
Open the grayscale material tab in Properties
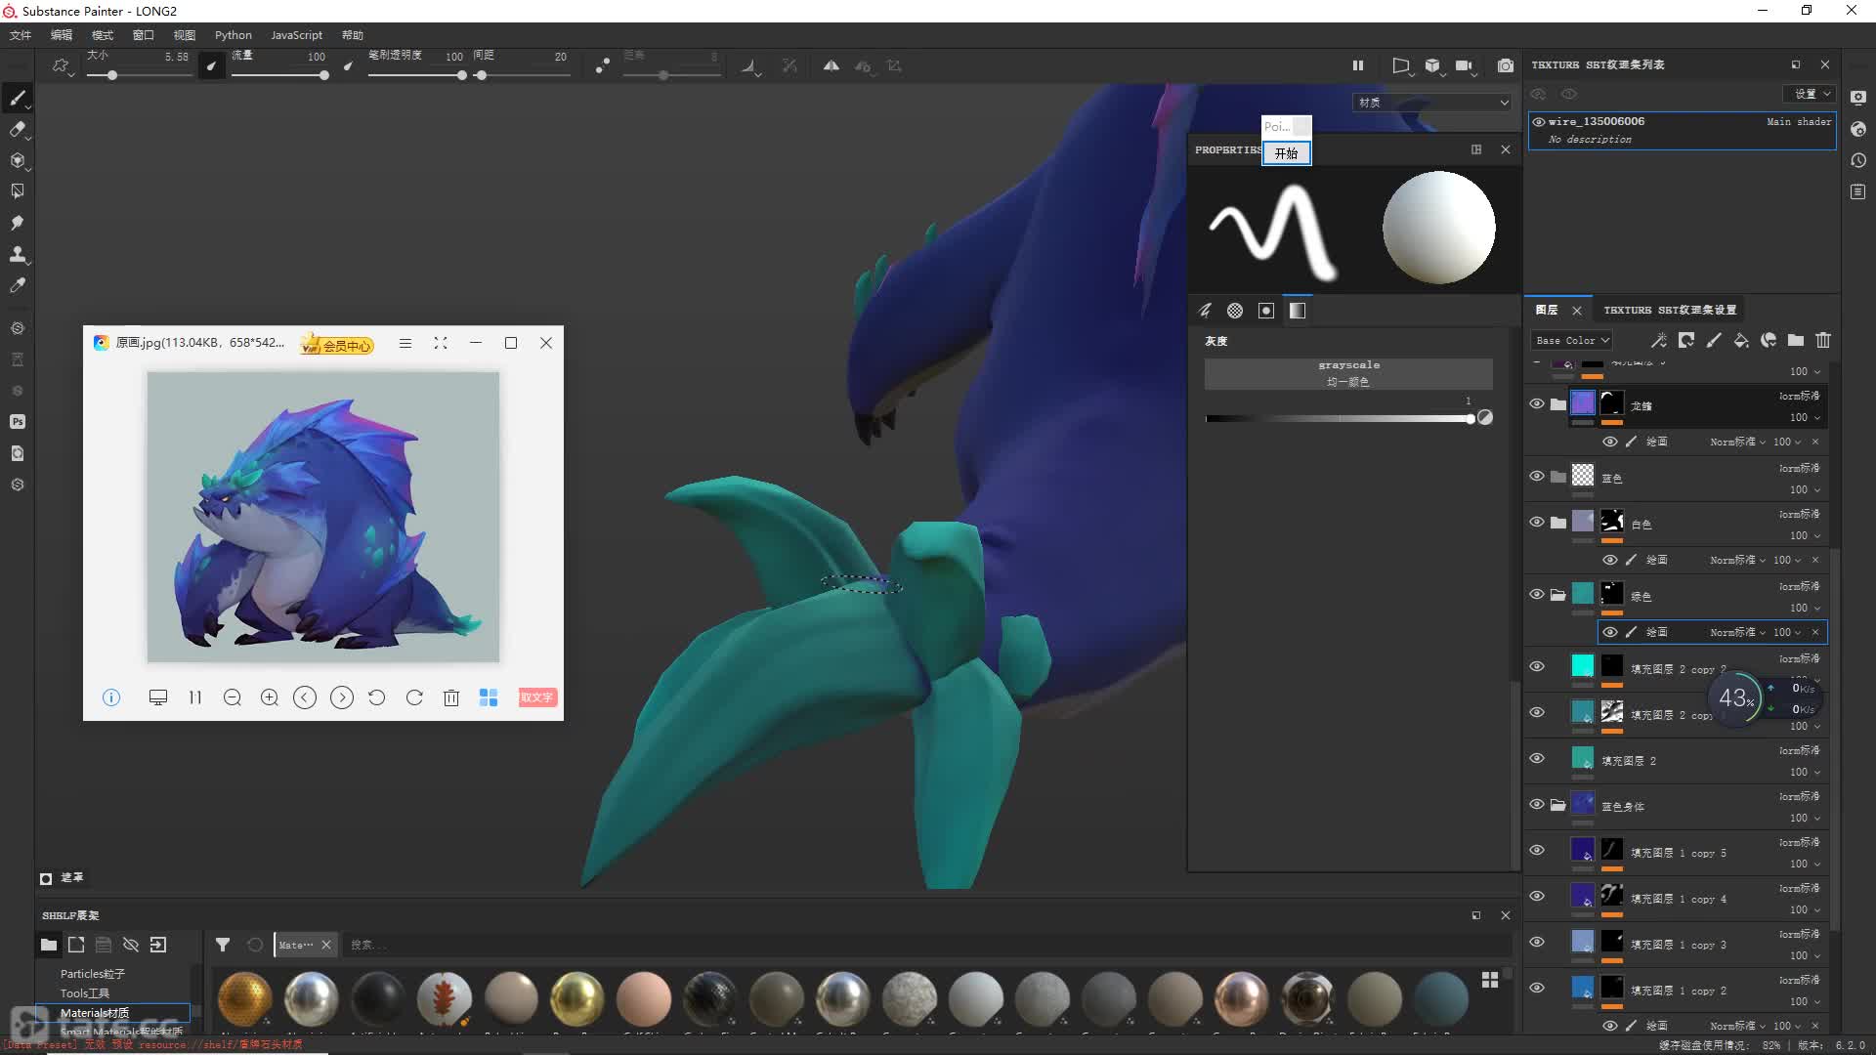1298,311
